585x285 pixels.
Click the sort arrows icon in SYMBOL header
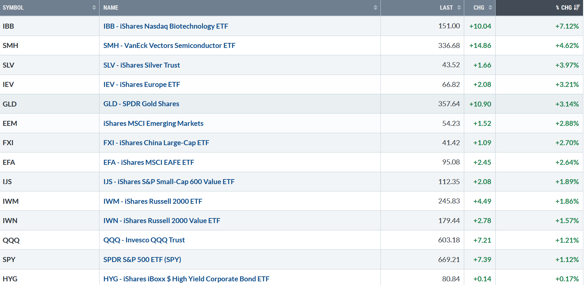point(94,8)
